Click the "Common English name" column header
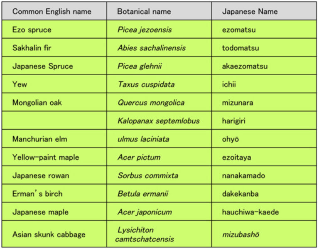 tap(52, 11)
